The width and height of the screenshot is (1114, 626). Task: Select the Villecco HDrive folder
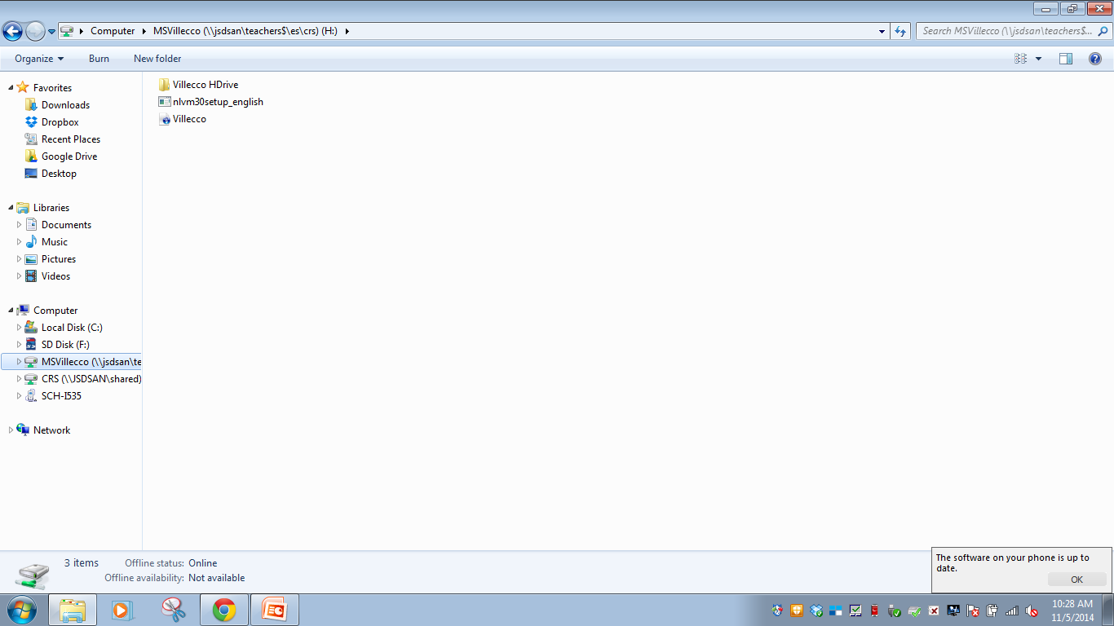(x=199, y=85)
